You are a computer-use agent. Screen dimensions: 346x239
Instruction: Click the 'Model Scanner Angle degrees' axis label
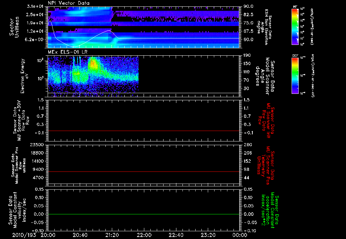[265, 76]
